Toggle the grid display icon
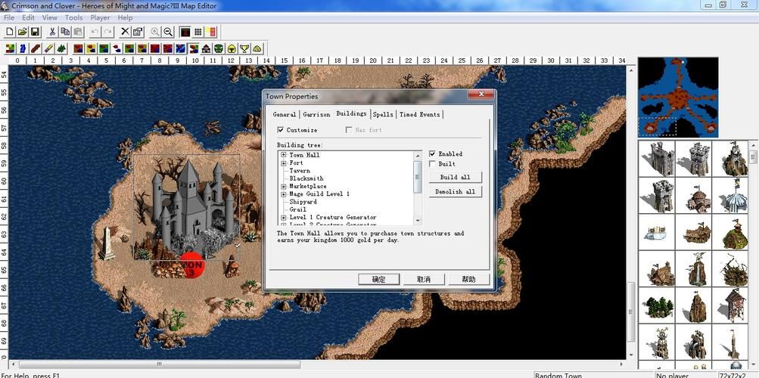This screenshot has width=759, height=378. [198, 32]
